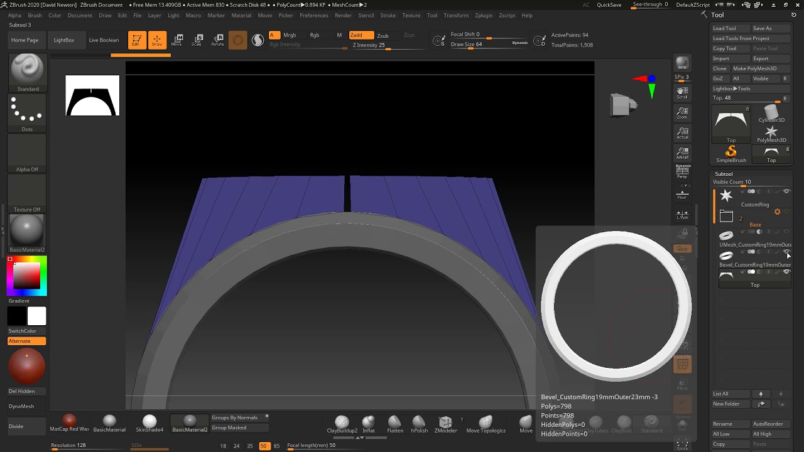Toggle Zadd sculpt mode
Screen dimensions: 804x452
(x=362, y=35)
